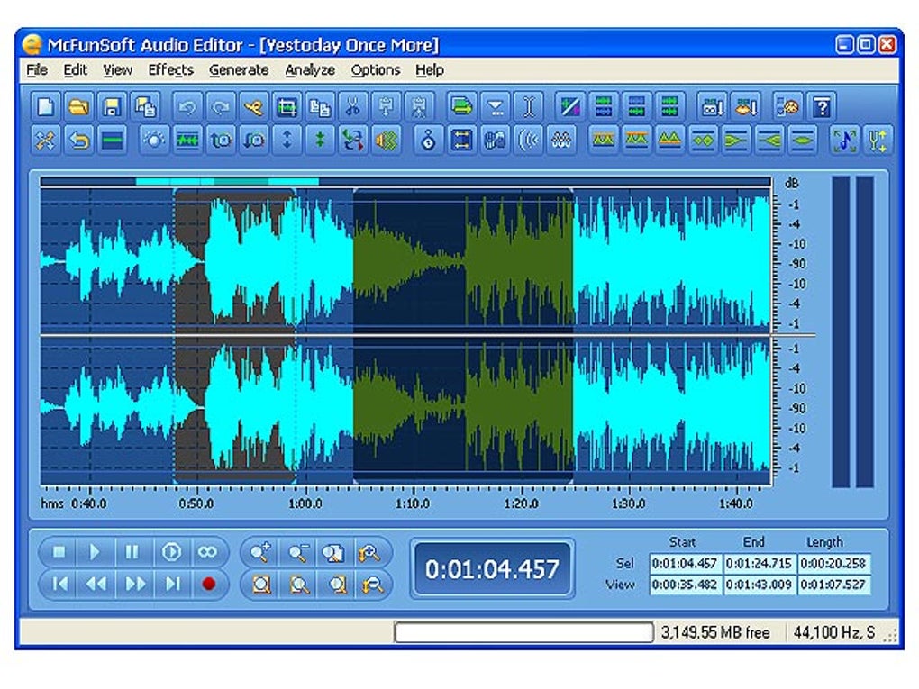Open an audio file with folder icon

click(79, 107)
